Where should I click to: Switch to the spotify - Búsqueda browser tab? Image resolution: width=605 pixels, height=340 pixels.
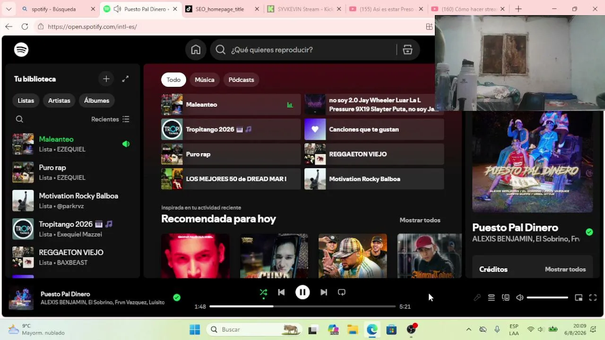click(x=59, y=9)
